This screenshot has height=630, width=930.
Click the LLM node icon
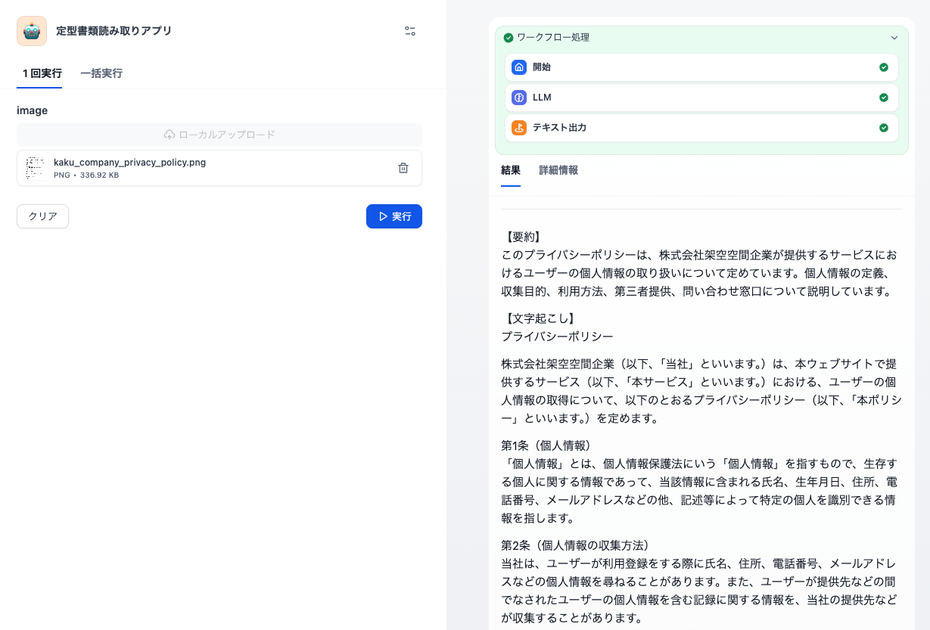pos(519,98)
